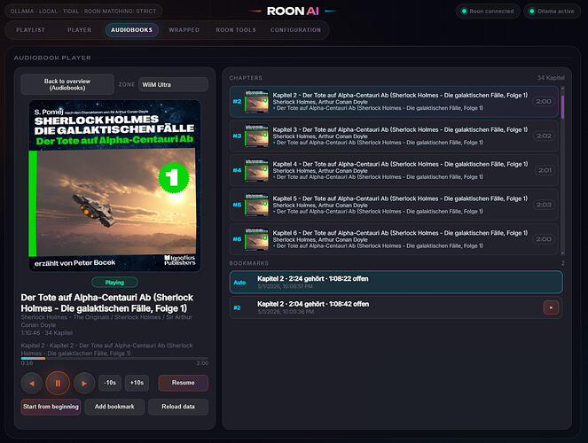
Task: Skip back with the -10s button
Action: (110, 383)
